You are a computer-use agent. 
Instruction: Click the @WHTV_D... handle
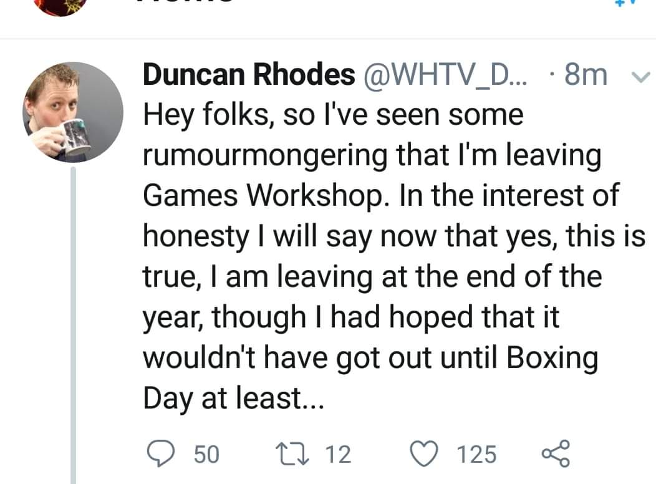[x=444, y=76]
